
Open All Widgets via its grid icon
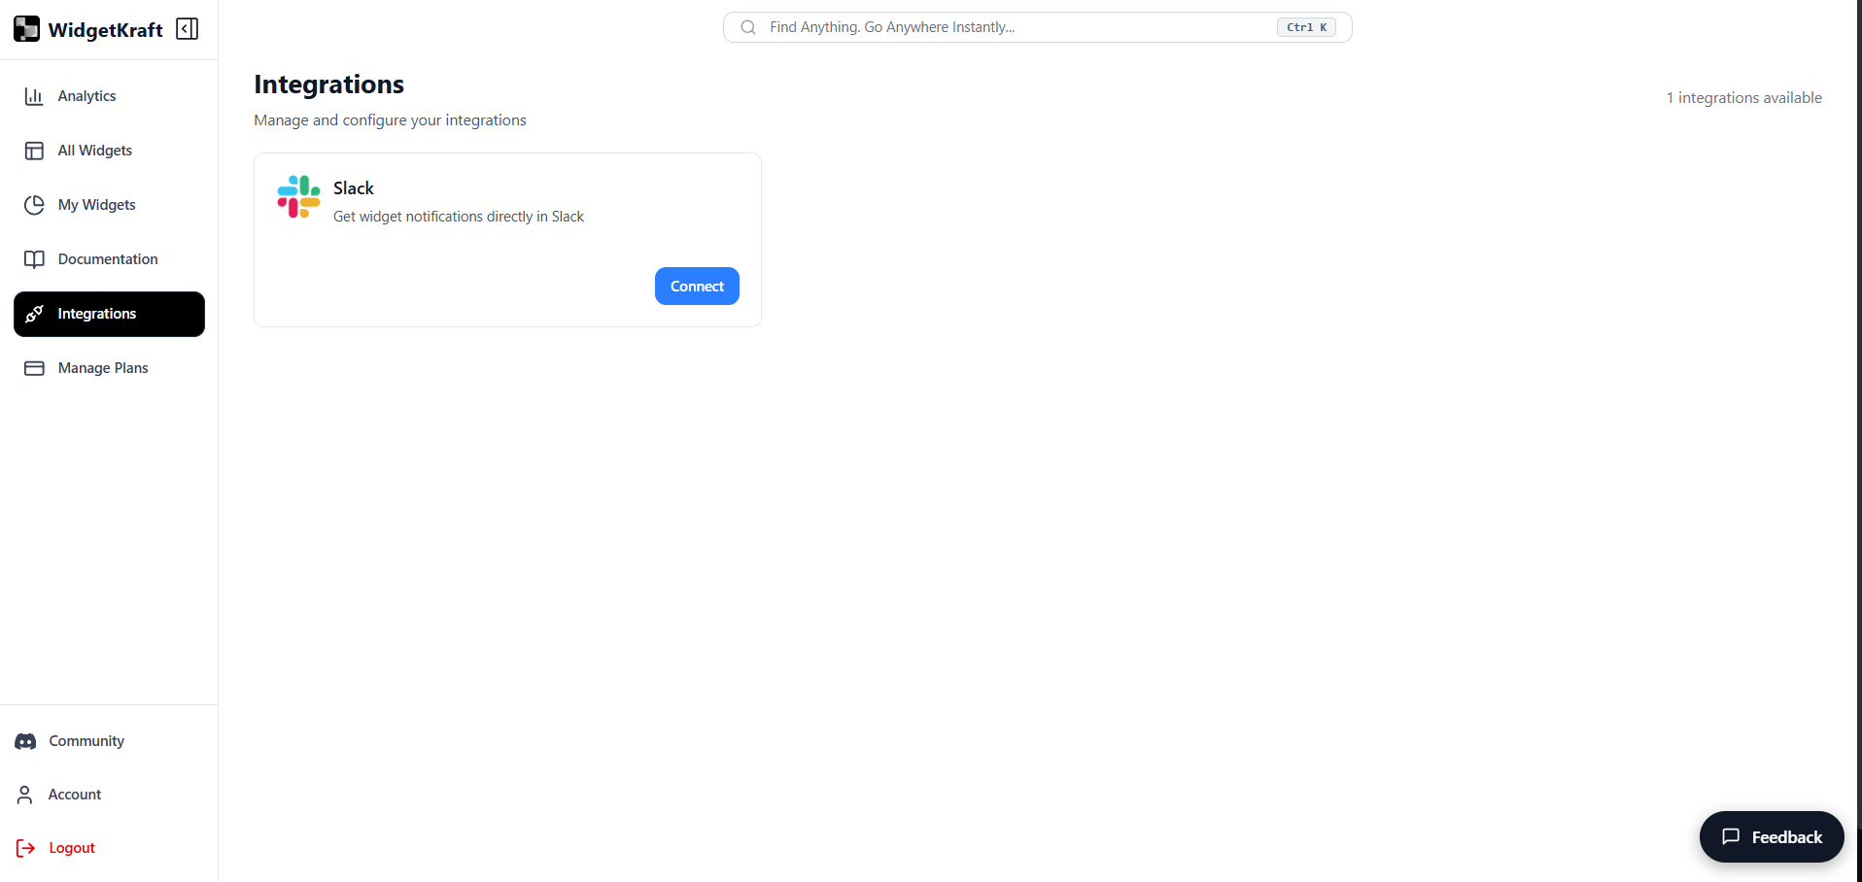pyautogui.click(x=34, y=150)
